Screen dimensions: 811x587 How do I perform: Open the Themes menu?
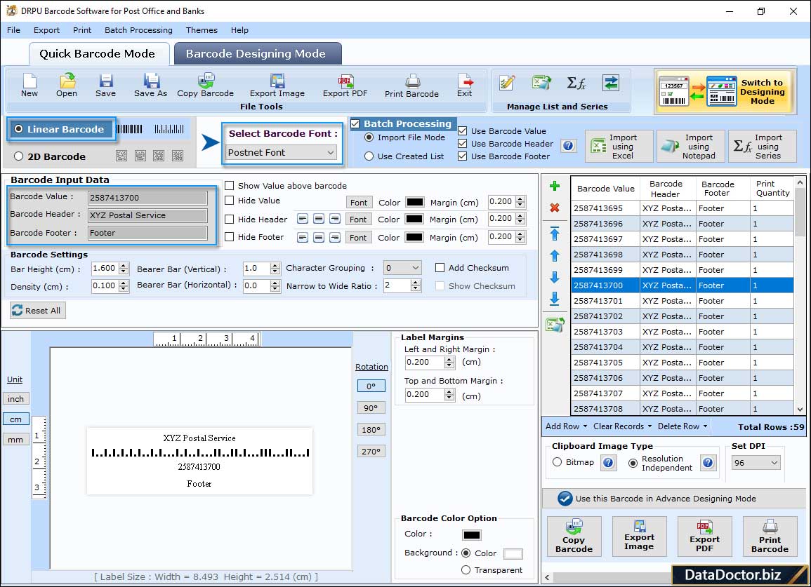202,30
